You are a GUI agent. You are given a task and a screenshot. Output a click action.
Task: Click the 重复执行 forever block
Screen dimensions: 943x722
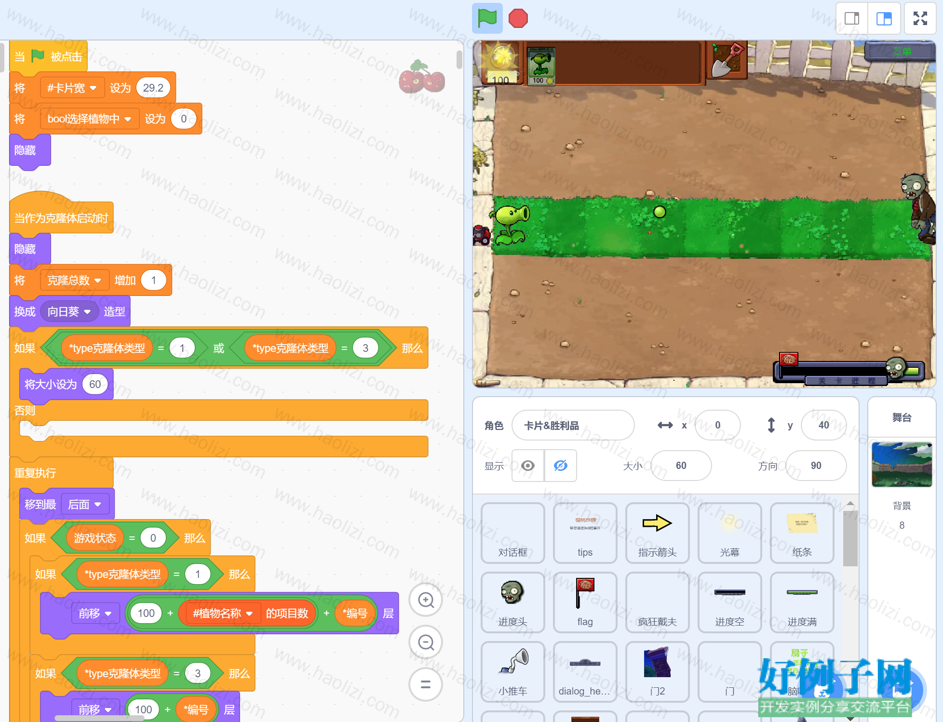click(x=61, y=473)
